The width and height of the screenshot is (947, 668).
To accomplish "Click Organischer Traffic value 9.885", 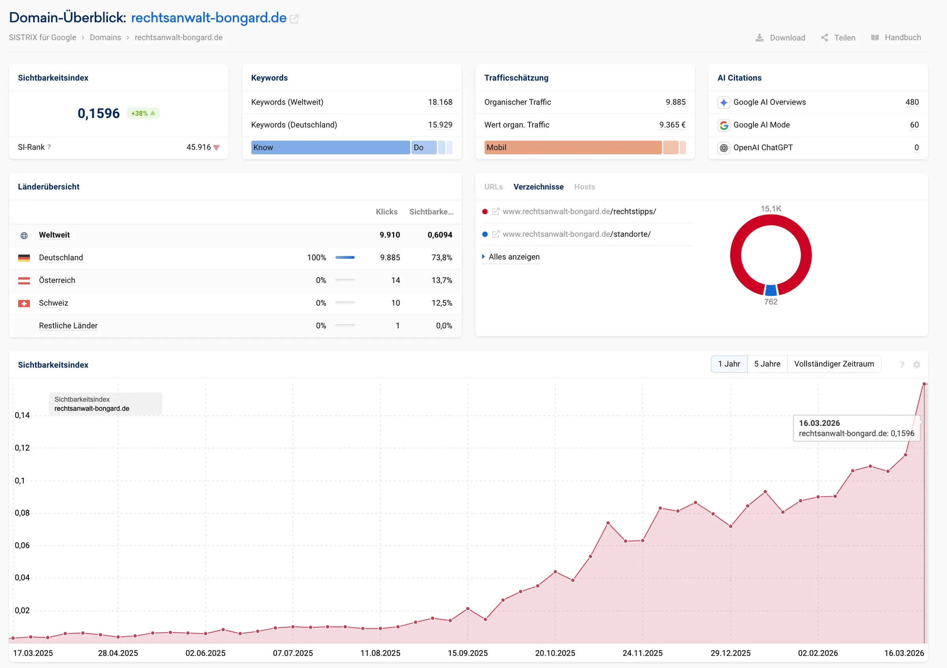I will 676,102.
